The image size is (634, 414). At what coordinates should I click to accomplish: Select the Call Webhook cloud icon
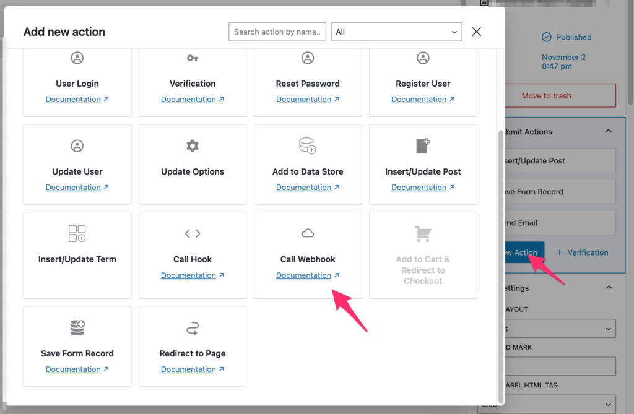click(308, 233)
